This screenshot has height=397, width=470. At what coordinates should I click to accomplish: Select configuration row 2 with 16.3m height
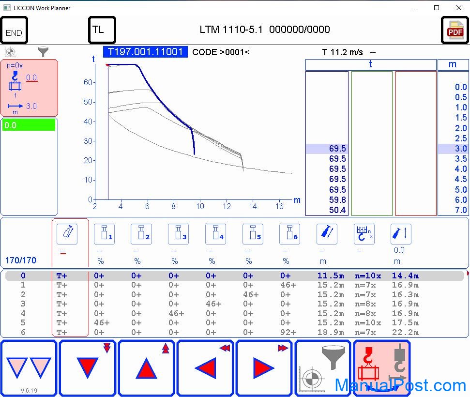[x=235, y=295]
